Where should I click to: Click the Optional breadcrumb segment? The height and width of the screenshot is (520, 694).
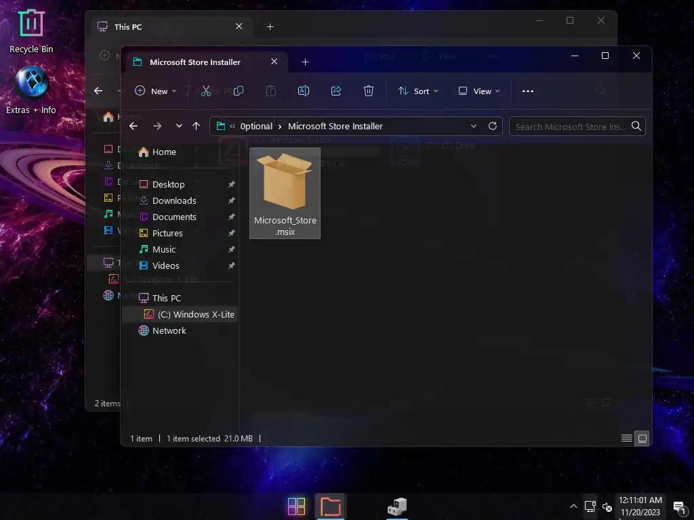(256, 127)
